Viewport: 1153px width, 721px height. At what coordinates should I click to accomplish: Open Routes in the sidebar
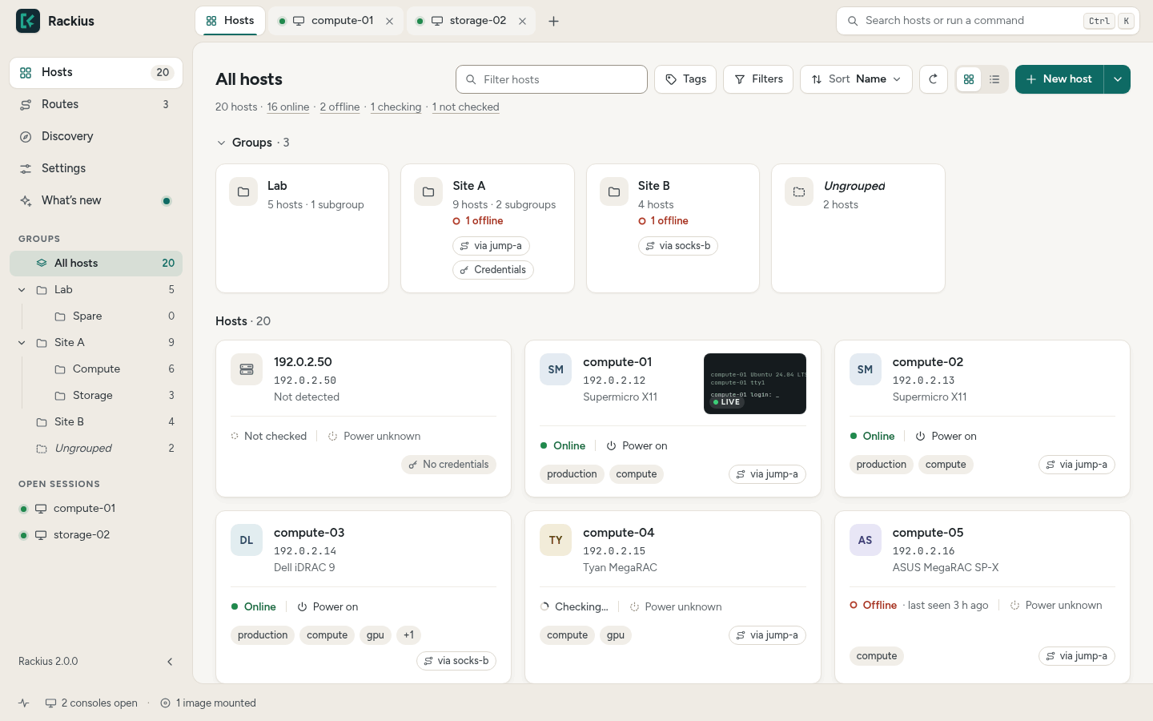(x=96, y=104)
